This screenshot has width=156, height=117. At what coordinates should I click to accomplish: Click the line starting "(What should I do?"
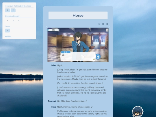[x=82, y=78]
